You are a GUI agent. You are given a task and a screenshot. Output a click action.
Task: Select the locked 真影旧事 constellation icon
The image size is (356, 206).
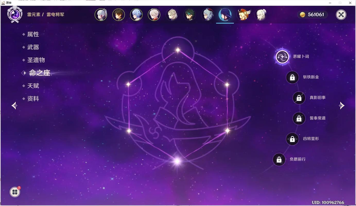(x=299, y=98)
